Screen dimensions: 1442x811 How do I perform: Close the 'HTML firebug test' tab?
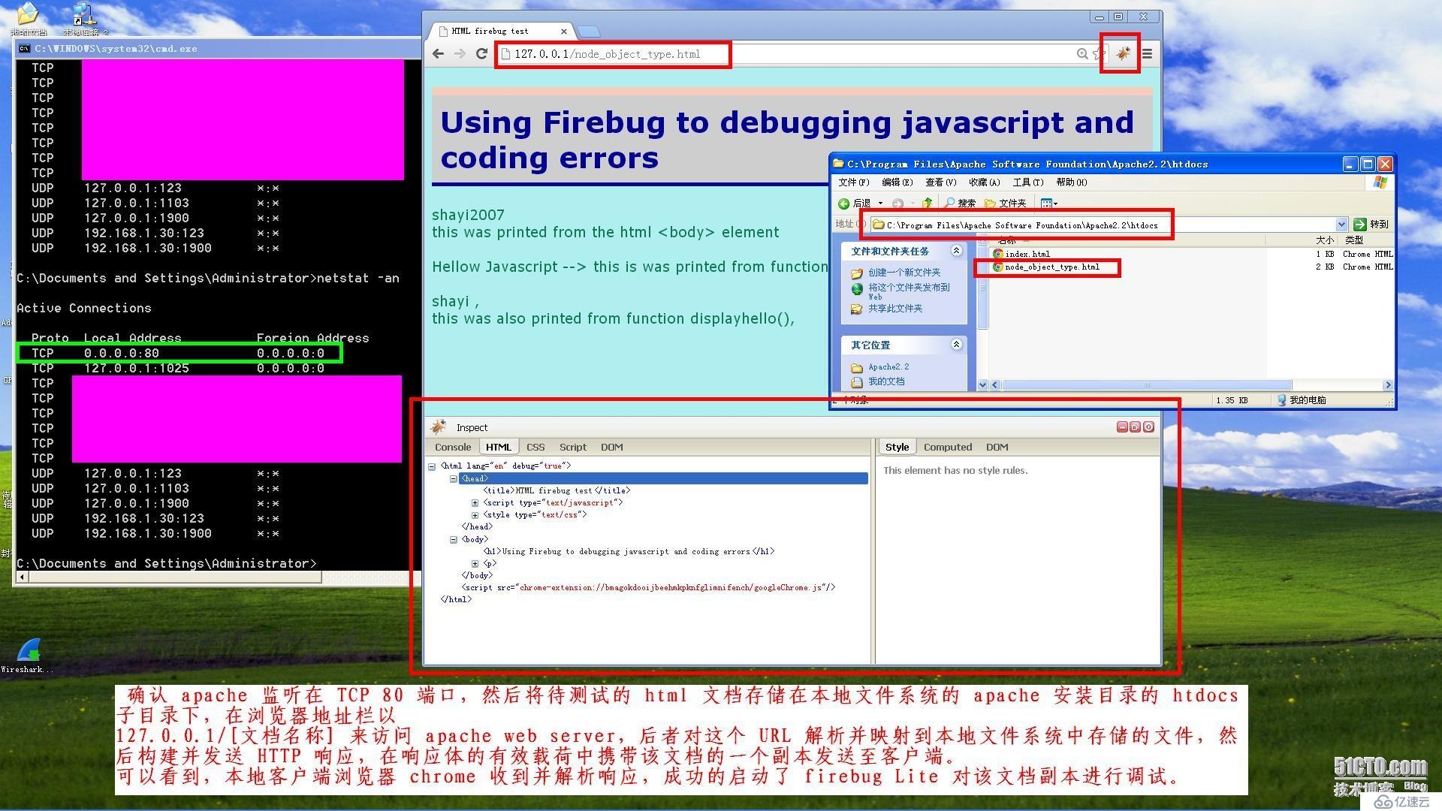pos(564,31)
